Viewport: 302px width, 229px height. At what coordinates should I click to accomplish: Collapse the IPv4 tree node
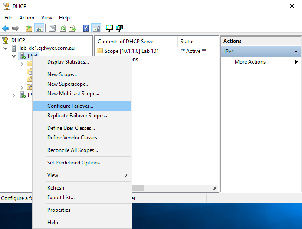coord(14,56)
